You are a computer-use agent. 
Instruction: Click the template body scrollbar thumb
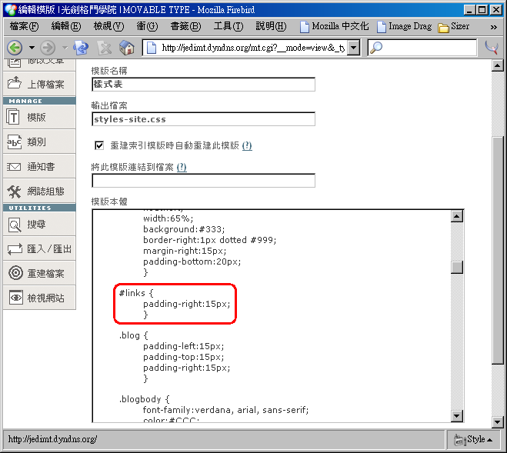click(457, 267)
